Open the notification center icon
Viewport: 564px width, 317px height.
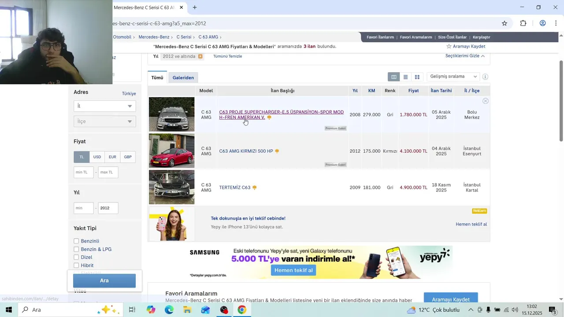pyautogui.click(x=552, y=310)
